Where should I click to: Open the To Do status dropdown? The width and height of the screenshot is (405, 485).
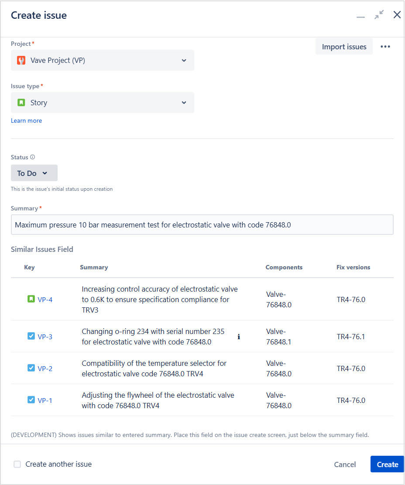[x=34, y=172]
